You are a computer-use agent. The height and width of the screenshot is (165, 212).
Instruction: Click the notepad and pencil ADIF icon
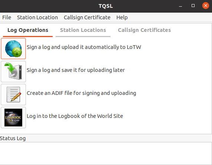(x=13, y=95)
